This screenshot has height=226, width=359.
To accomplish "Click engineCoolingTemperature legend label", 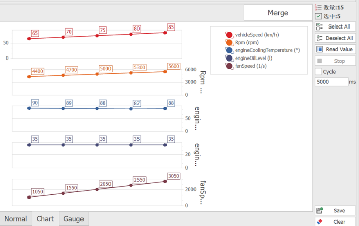I will tap(267, 50).
